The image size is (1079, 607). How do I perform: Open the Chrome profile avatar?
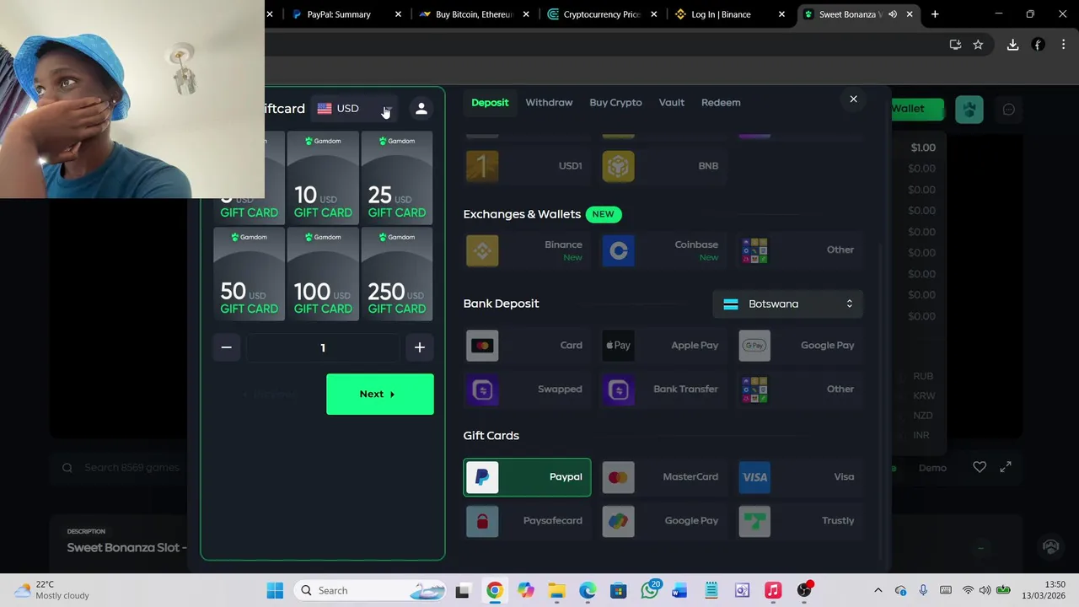pyautogui.click(x=1039, y=45)
